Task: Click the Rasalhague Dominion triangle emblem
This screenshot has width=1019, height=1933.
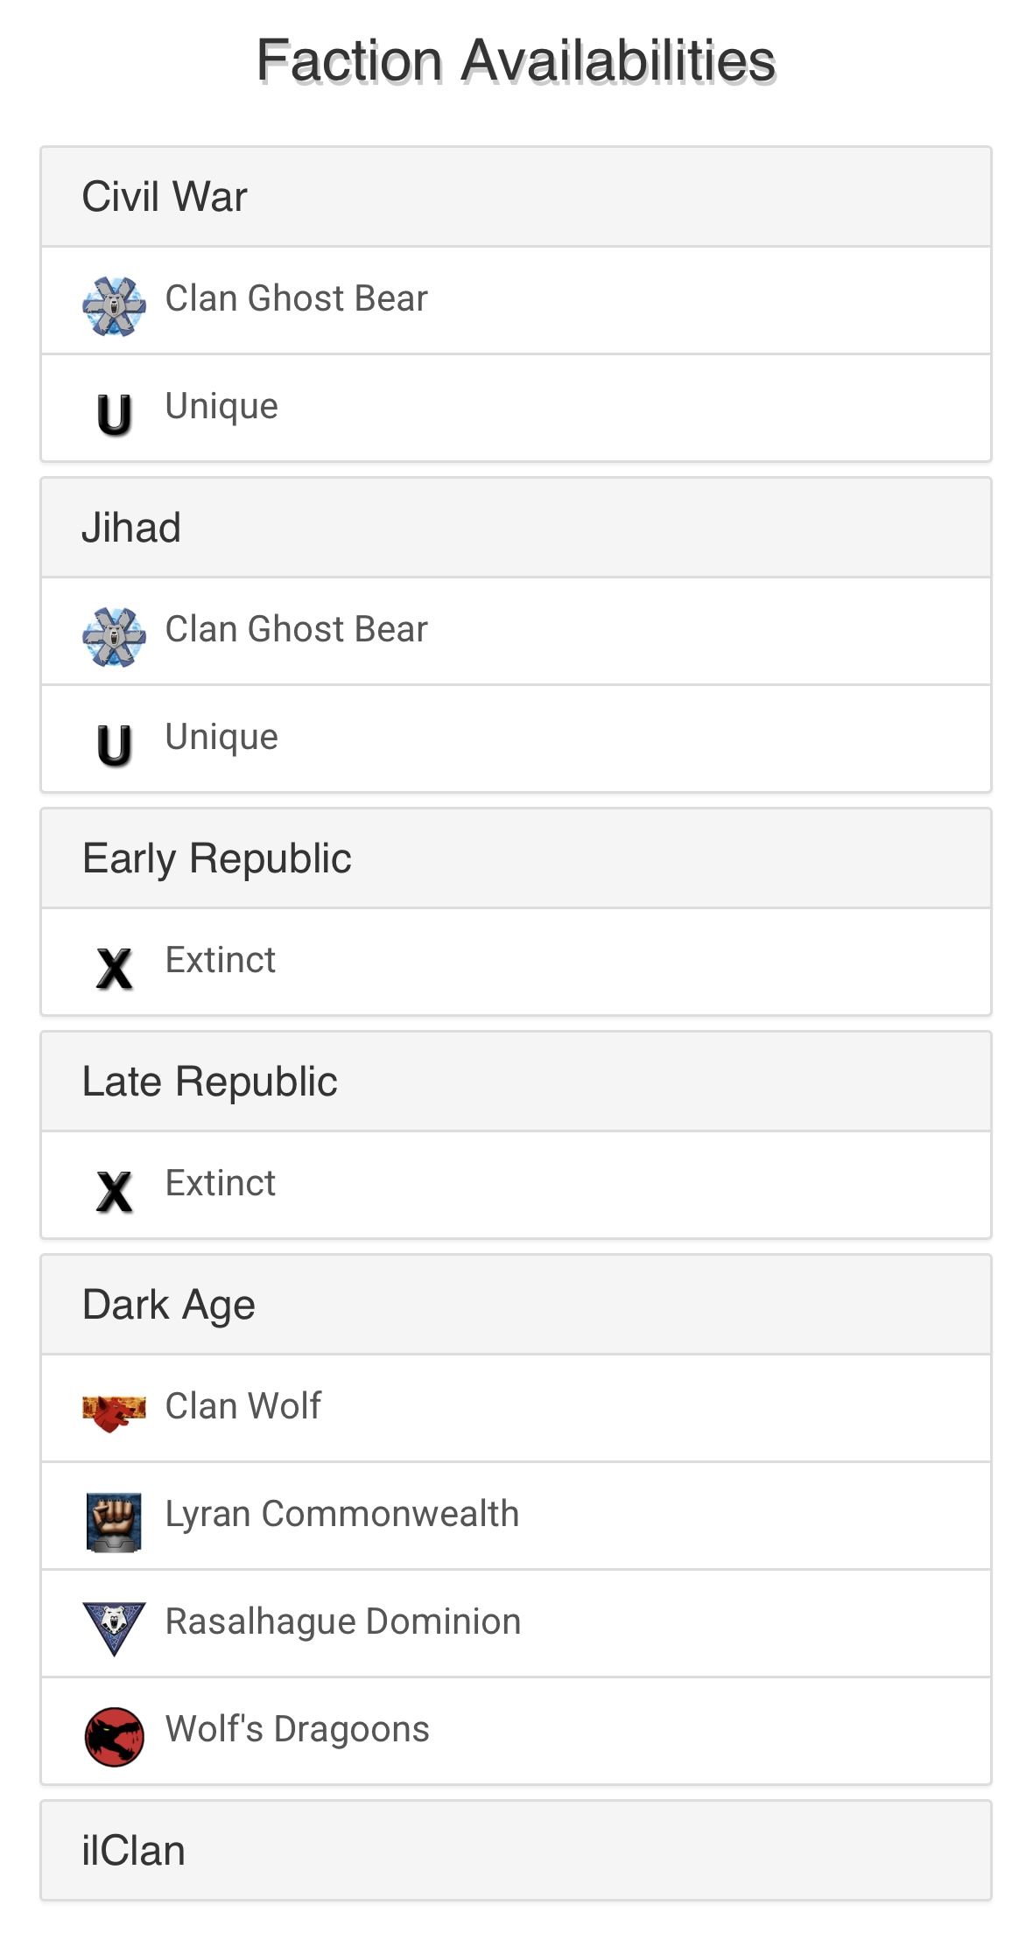Action: pos(114,1628)
